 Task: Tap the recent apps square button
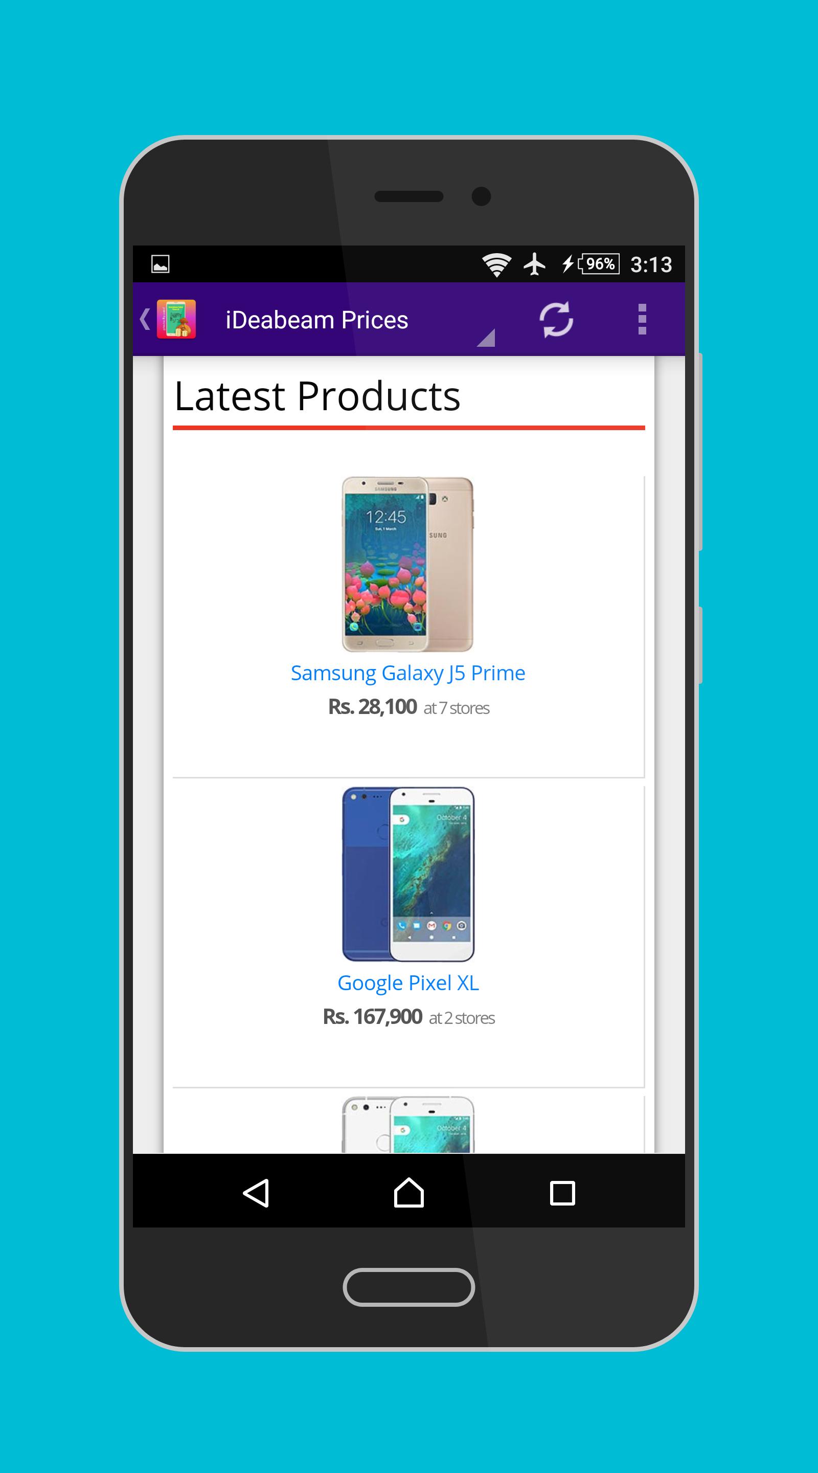coord(562,1193)
